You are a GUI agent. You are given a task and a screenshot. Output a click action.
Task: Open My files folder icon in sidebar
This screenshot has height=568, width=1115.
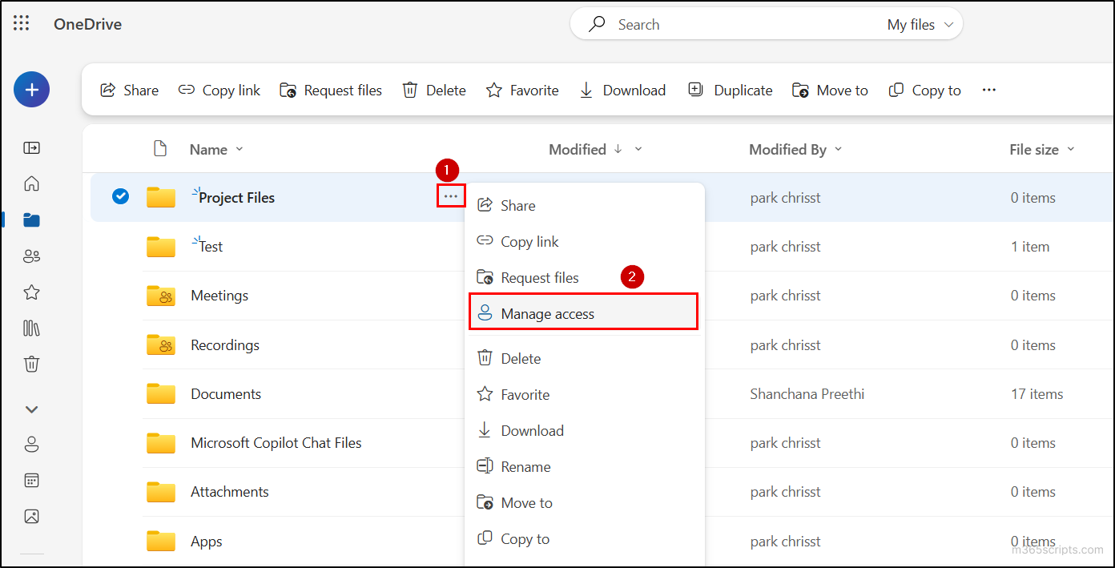[32, 220]
